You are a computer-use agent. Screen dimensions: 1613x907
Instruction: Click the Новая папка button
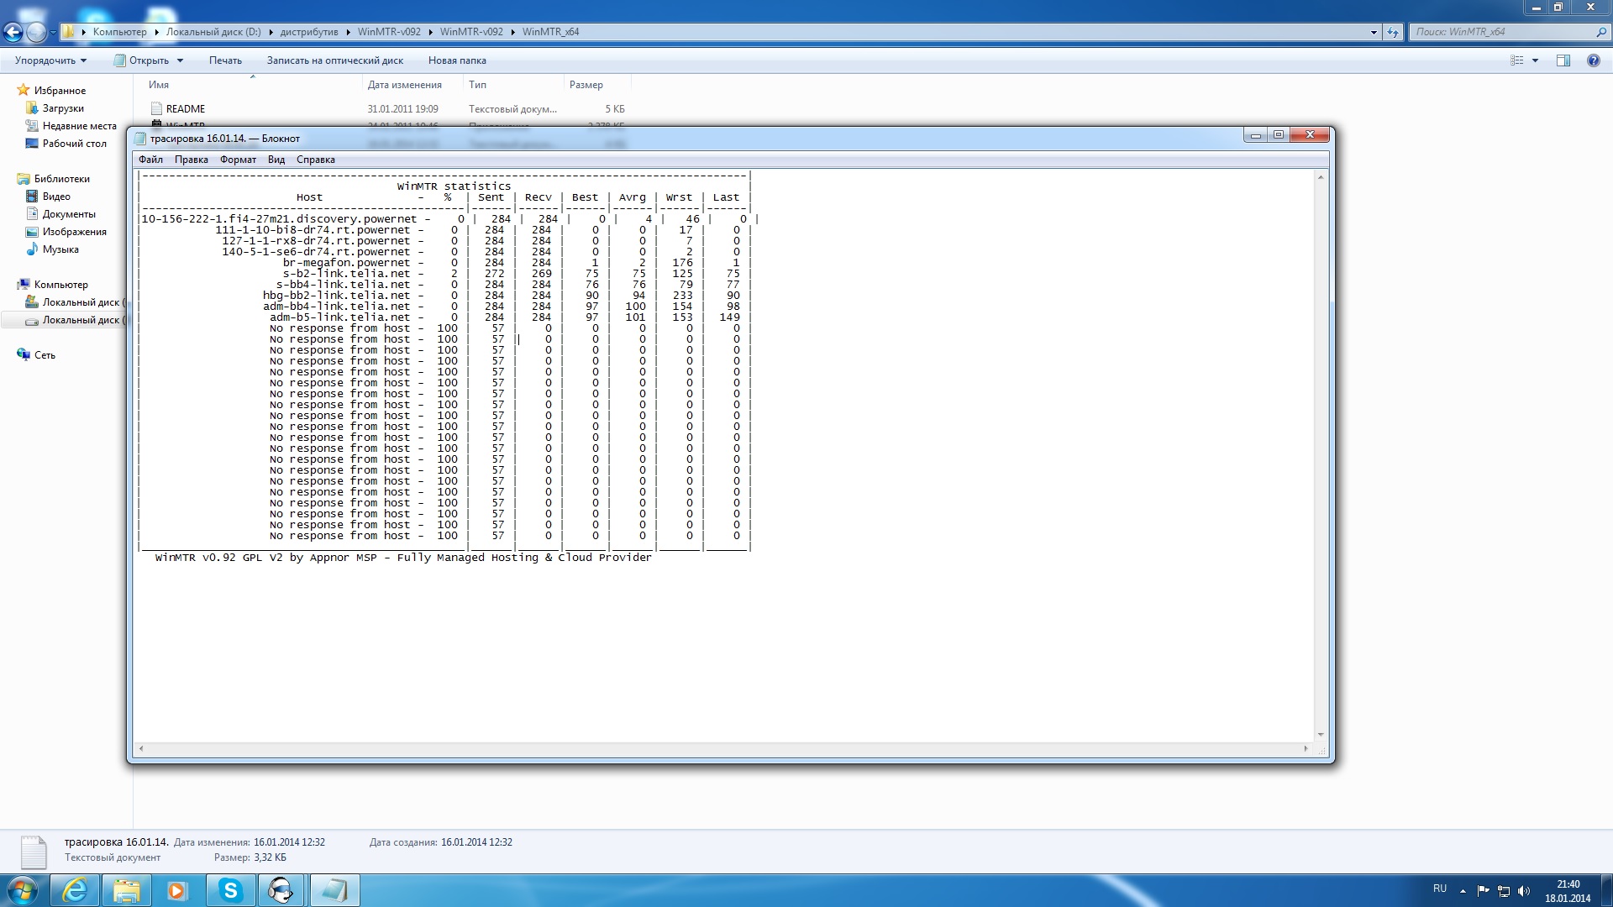[x=457, y=60]
